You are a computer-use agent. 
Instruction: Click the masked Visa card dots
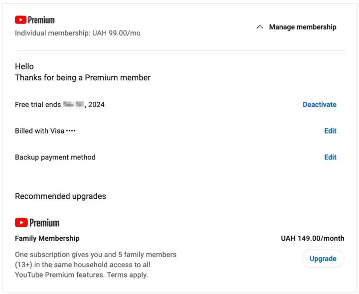[x=71, y=131]
